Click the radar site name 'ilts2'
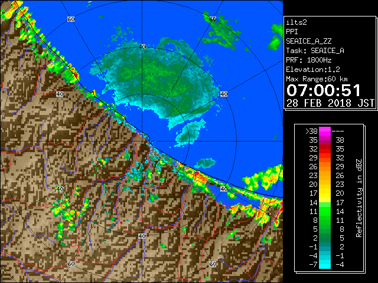Image resolution: width=378 pixels, height=283 pixels. coord(296,22)
